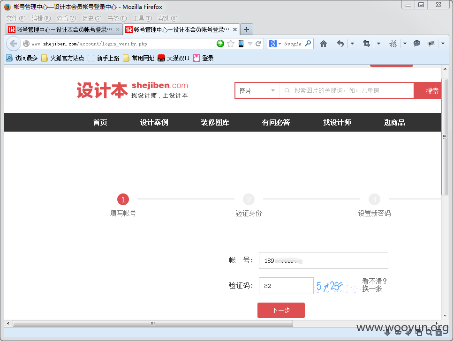Go to the Firefox home page icon
Image resolution: width=453 pixels, height=341 pixels.
click(x=323, y=44)
